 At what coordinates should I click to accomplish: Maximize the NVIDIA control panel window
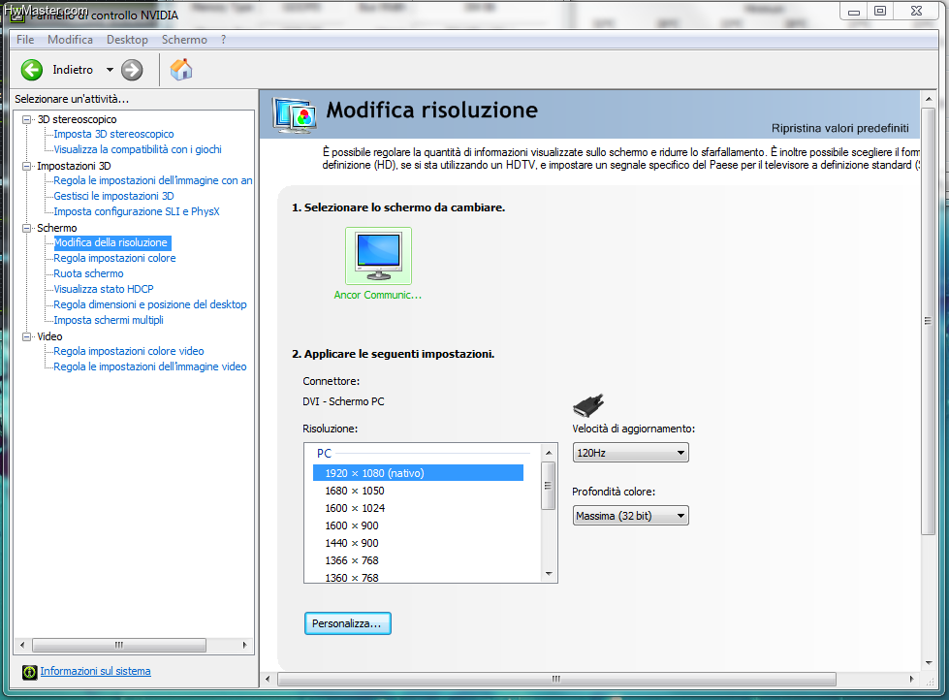(x=880, y=12)
